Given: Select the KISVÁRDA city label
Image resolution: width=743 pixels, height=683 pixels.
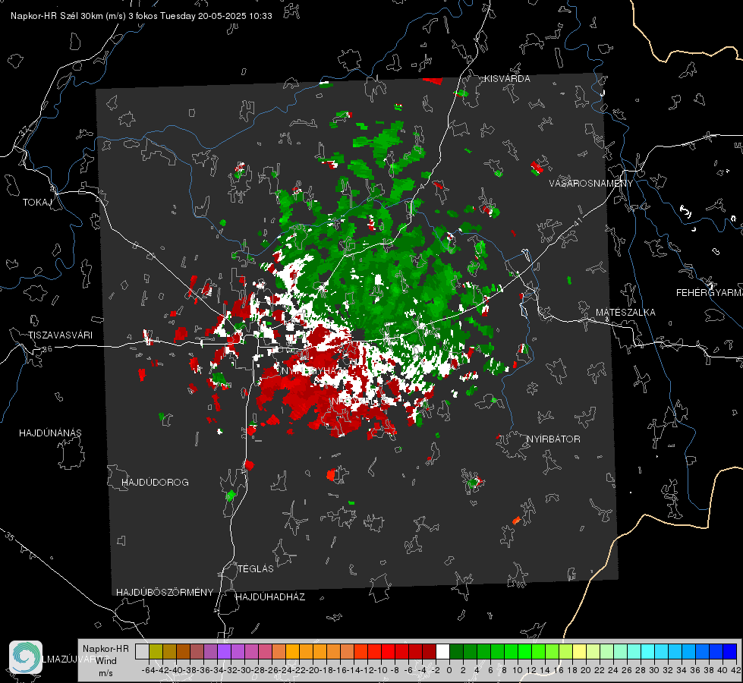Looking at the screenshot, I should point(507,79).
